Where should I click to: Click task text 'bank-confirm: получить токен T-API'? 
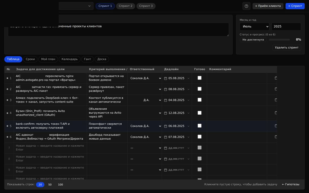pos(43,124)
